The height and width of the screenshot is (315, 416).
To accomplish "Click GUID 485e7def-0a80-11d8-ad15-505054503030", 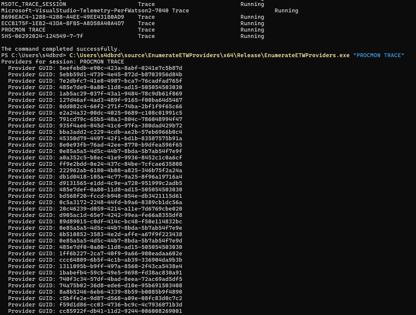I will tap(121, 190).
